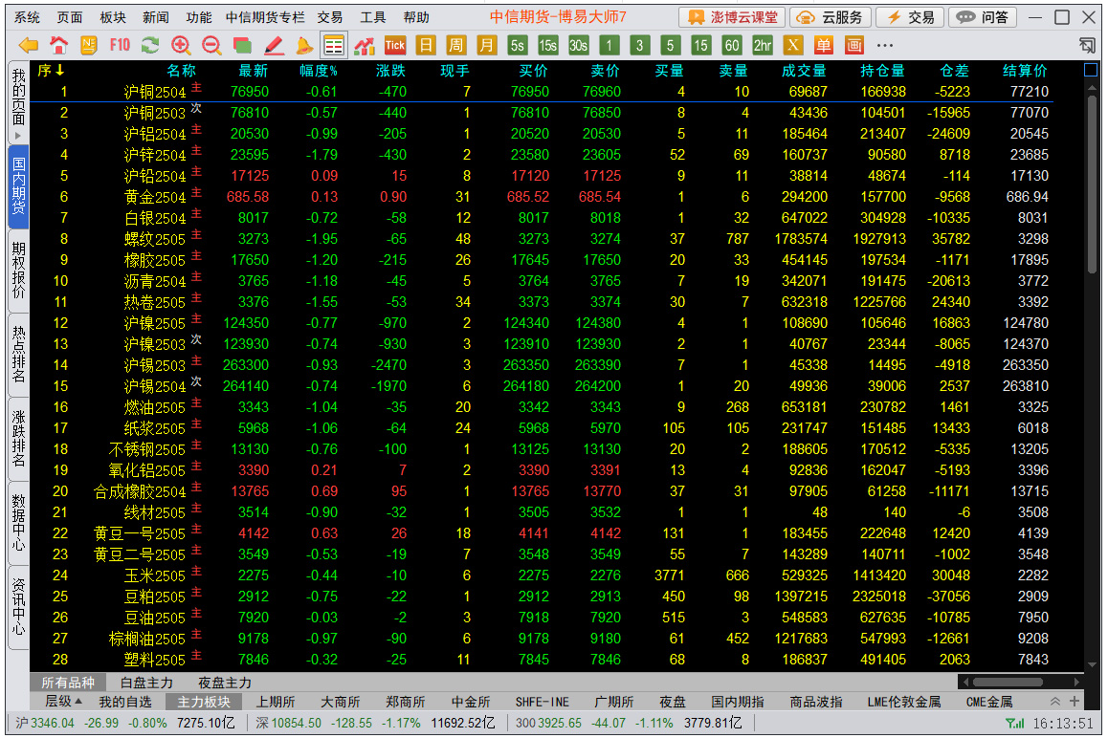Viewport: 1108px width, 738px height.
Task: Click the small square toggle above the scrollbar
Action: pyautogui.click(x=1091, y=70)
